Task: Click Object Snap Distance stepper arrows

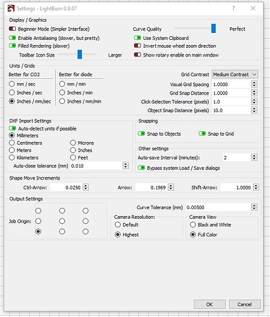Action: click(254, 110)
